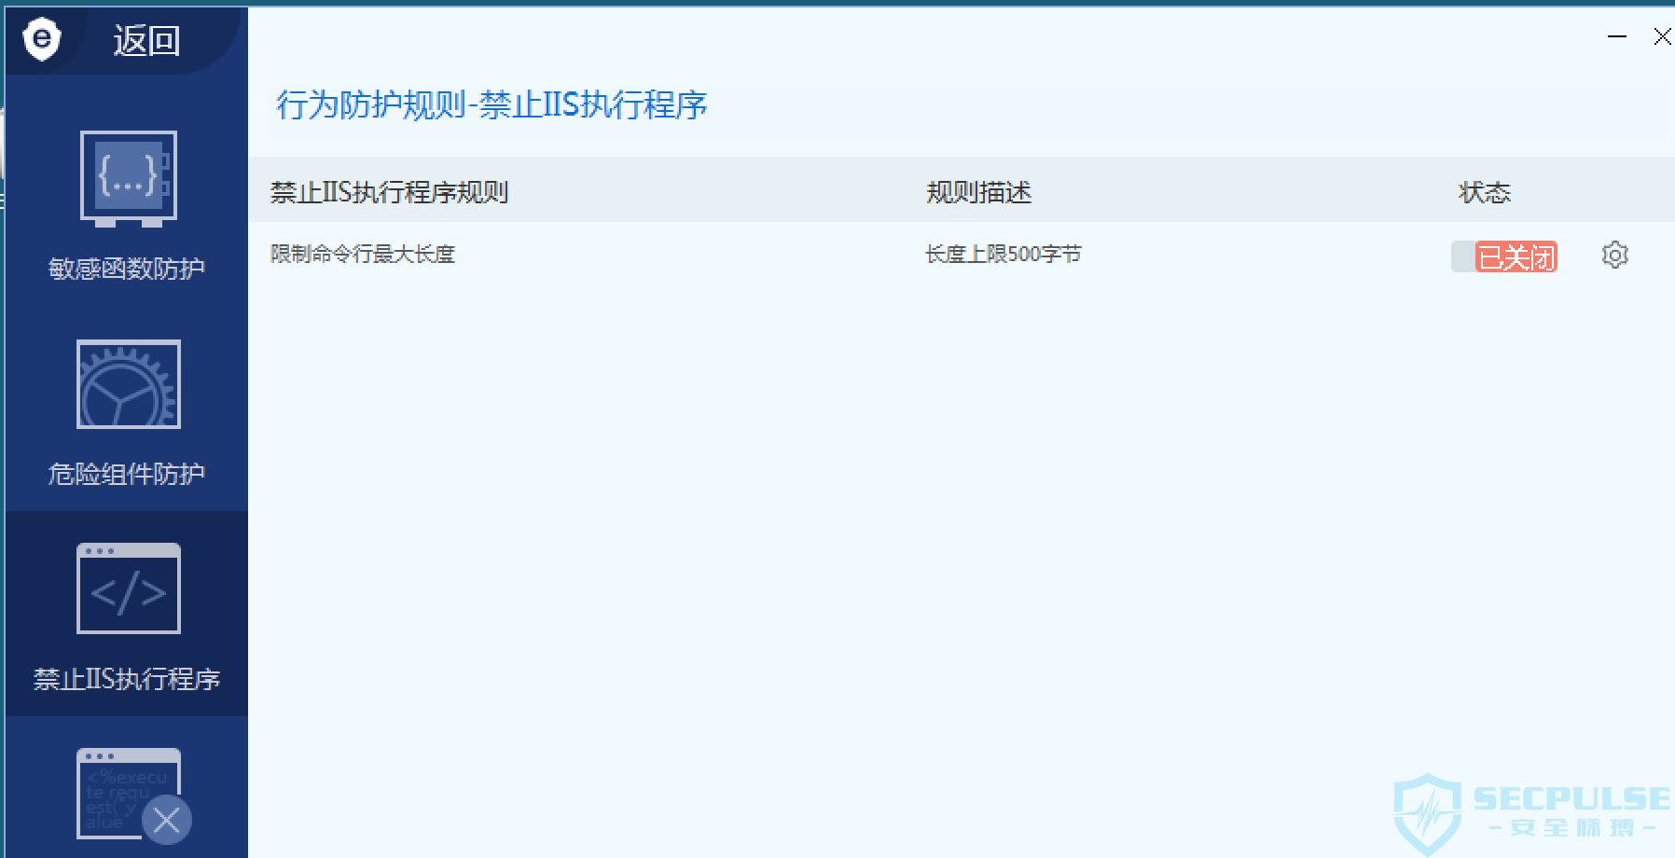1675x858 pixels.
Task: Click the 长度上限500字节 description
Action: (x=1003, y=254)
